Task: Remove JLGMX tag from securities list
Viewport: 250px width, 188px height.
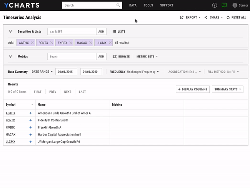Action: click(110, 43)
